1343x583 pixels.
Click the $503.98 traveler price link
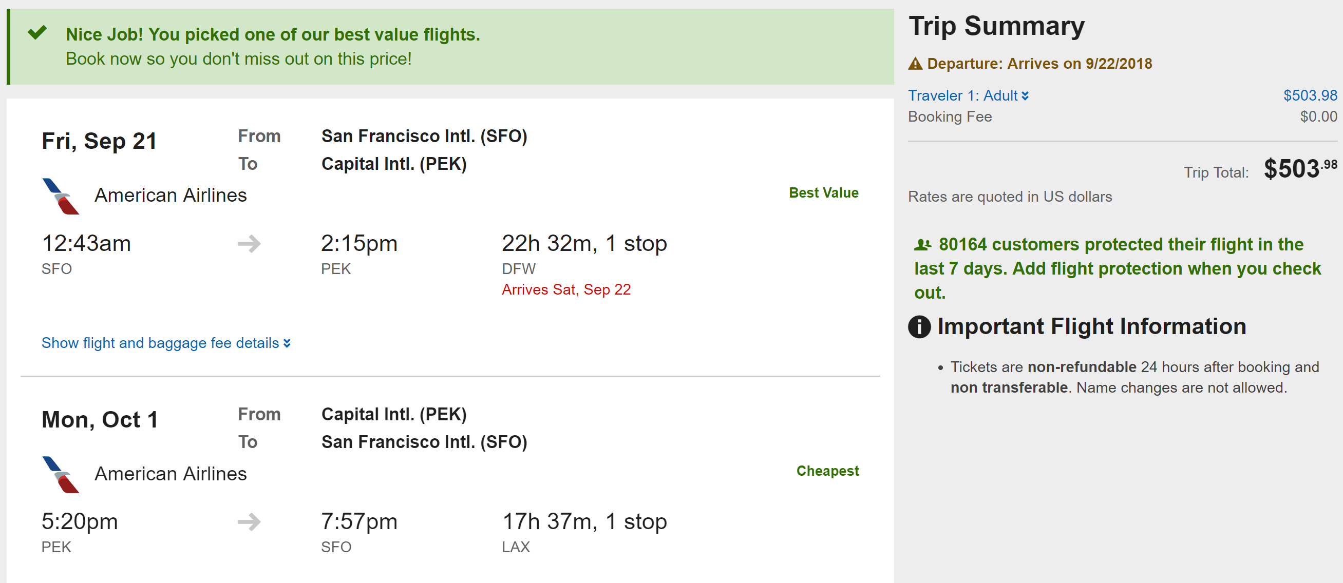click(x=1310, y=95)
